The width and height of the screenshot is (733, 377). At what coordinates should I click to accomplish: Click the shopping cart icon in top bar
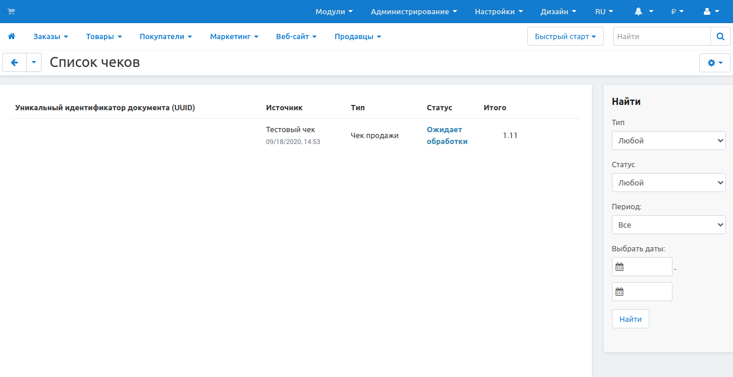11,11
